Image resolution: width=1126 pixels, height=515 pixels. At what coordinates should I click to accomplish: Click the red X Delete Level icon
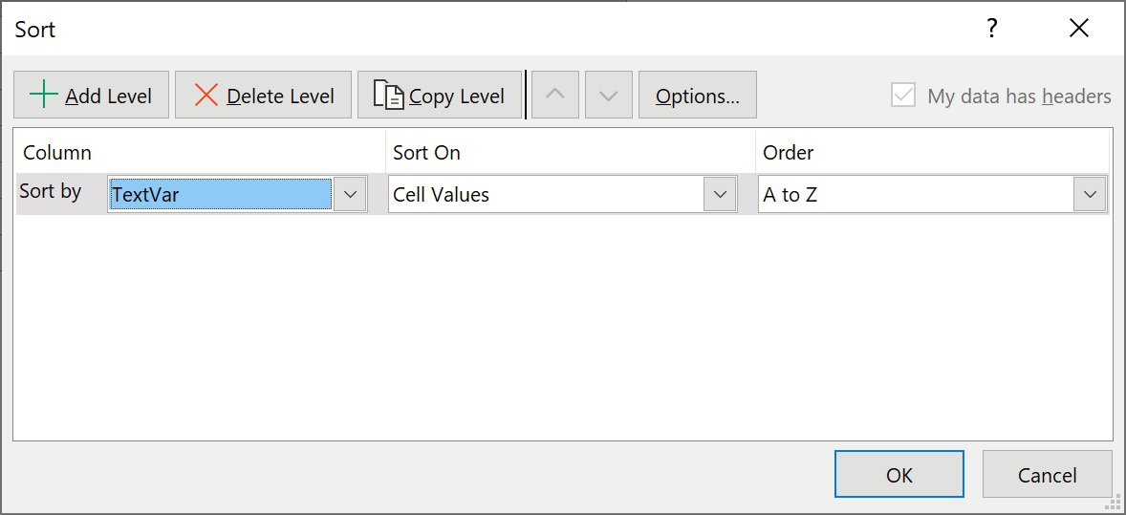click(206, 96)
